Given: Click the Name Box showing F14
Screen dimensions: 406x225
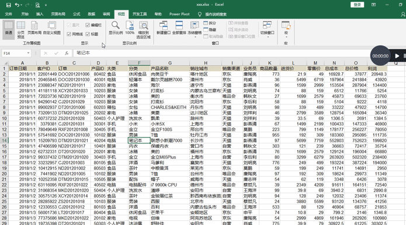Looking at the screenshot, I should [13, 53].
